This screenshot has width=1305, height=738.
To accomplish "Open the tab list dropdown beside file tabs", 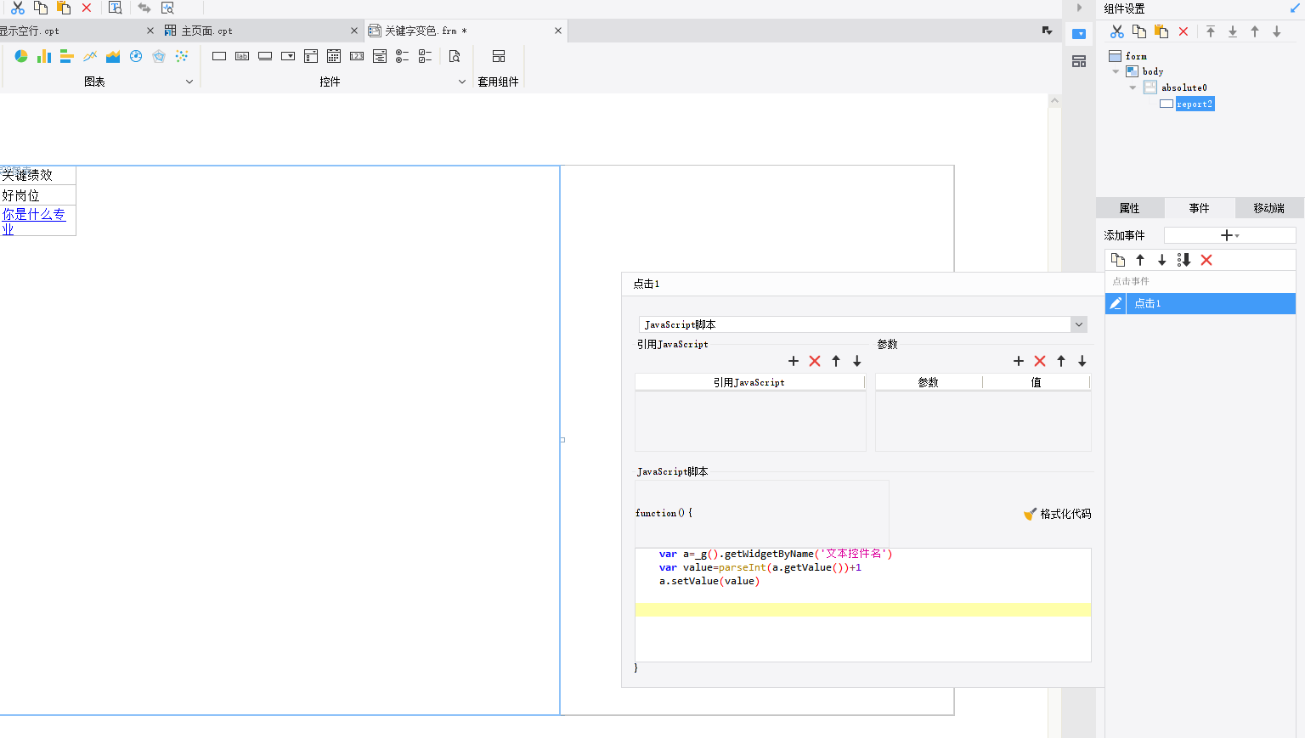I will click(x=1047, y=31).
